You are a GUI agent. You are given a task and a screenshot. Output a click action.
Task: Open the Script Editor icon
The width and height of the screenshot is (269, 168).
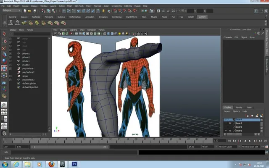pos(266,152)
